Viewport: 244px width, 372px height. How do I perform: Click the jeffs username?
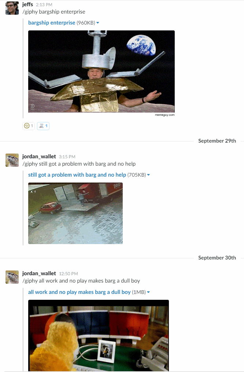coord(28,4)
